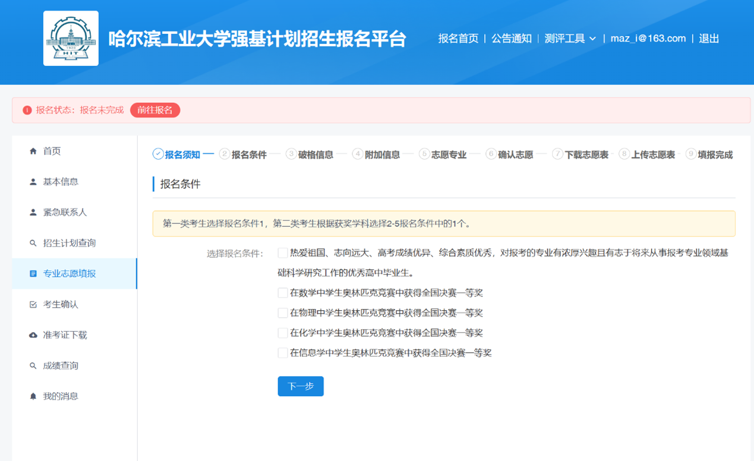The width and height of the screenshot is (754, 461).
Task: Click the person icon beside 紧急联系人
Action: pyautogui.click(x=33, y=212)
